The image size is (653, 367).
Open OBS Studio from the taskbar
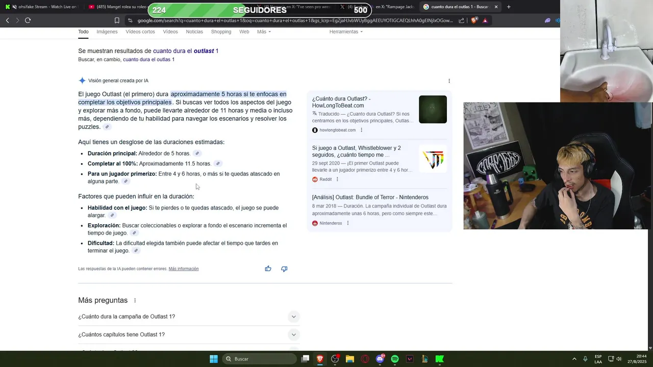tap(335, 359)
